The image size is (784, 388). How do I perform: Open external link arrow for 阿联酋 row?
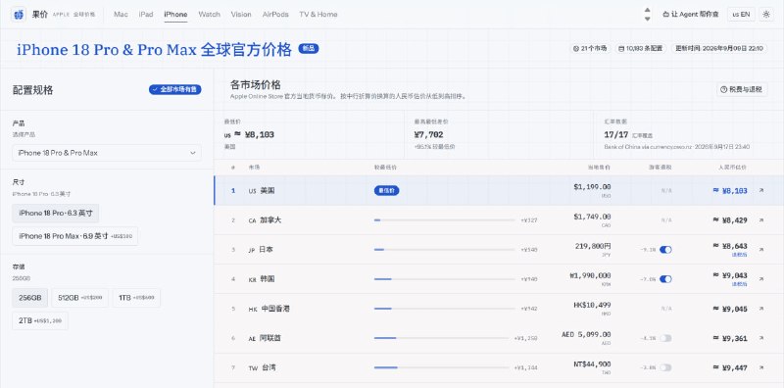pos(761,338)
